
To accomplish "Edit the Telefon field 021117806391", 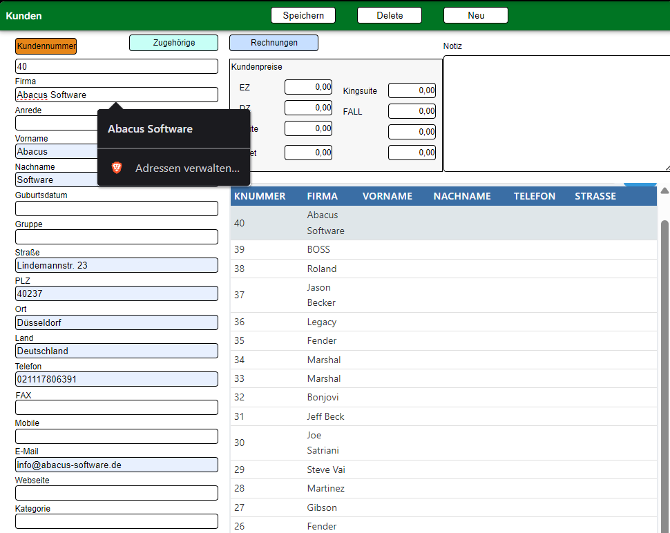I will click(116, 379).
